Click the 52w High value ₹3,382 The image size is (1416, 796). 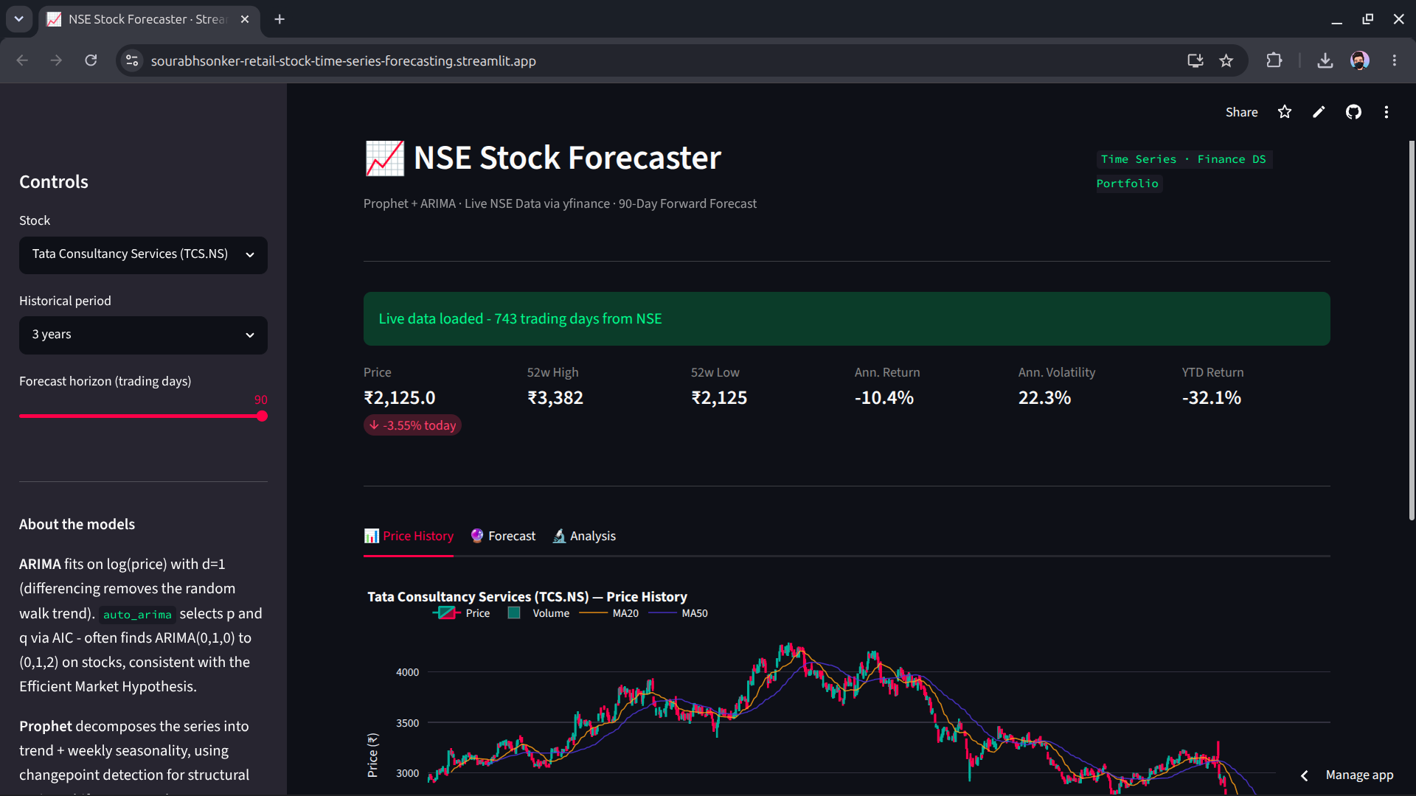(x=555, y=398)
